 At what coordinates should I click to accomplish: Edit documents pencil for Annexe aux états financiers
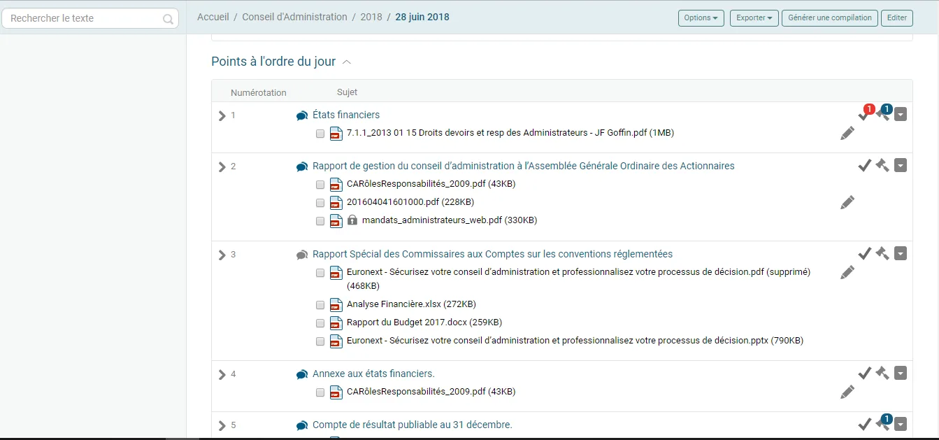tap(847, 392)
